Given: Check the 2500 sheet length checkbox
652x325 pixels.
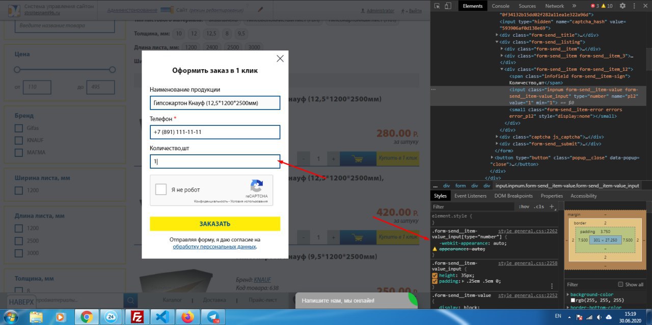Looking at the screenshot, I should click(x=19, y=240).
